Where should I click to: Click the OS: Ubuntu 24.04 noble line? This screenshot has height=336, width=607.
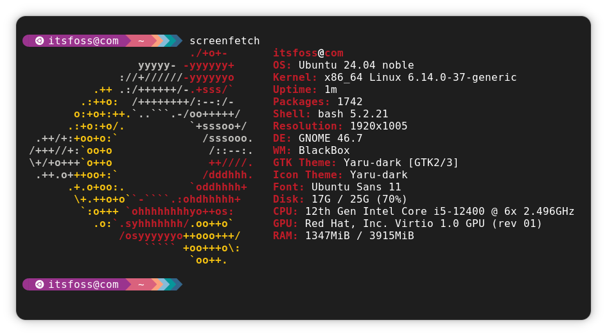coord(344,65)
